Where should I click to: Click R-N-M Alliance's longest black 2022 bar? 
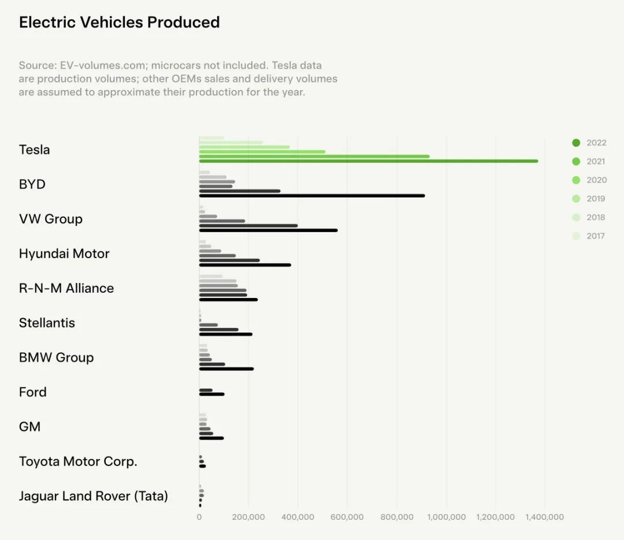pos(228,300)
